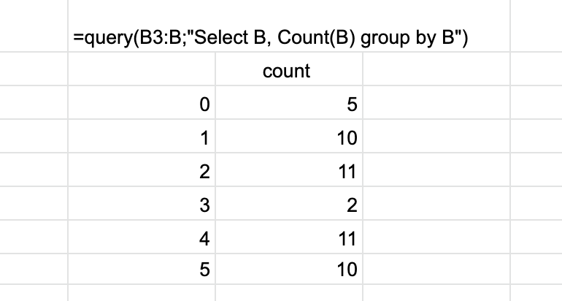Viewport: 562px width, 301px height.
Task: Select the group value cell showing 4
Action: [142, 237]
